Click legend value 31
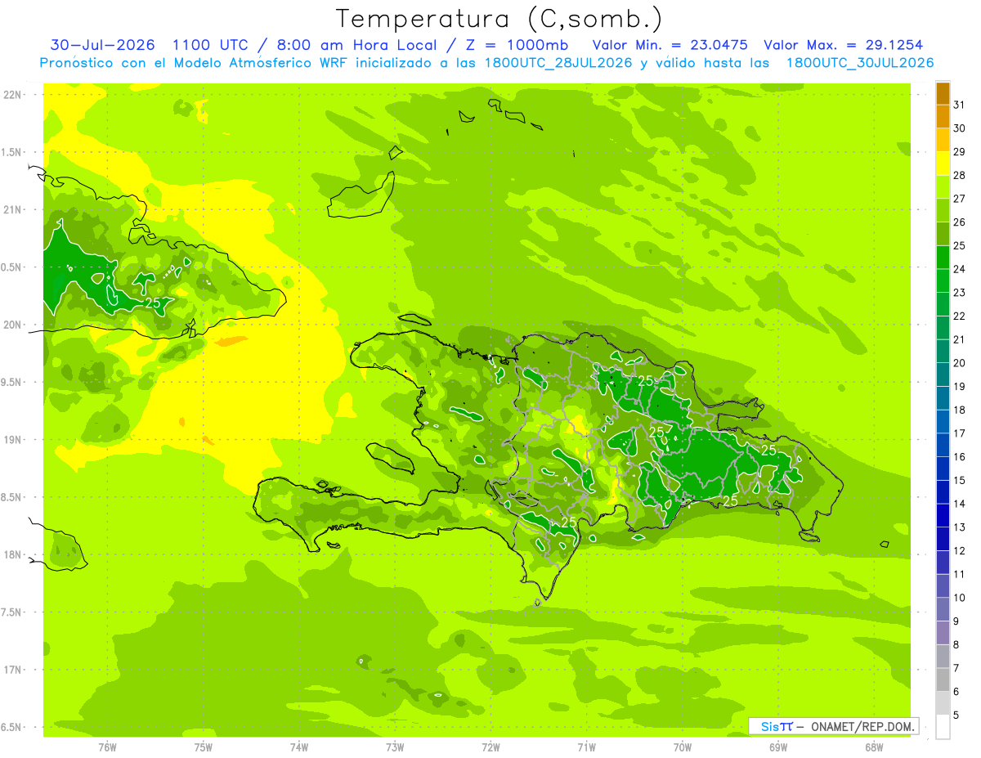 pyautogui.click(x=960, y=104)
